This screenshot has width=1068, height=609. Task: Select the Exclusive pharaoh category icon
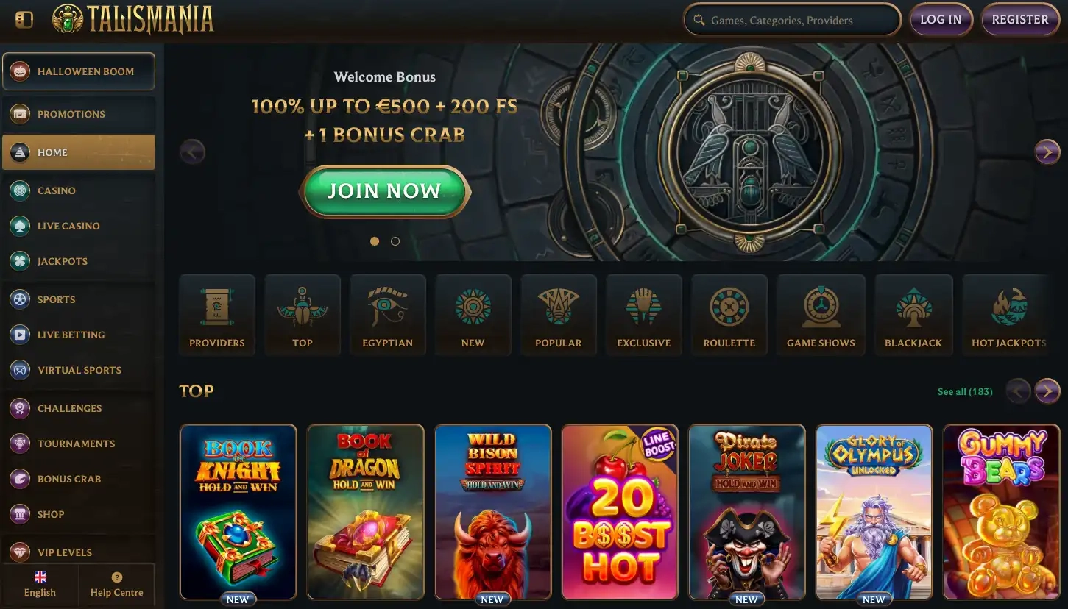[644, 315]
